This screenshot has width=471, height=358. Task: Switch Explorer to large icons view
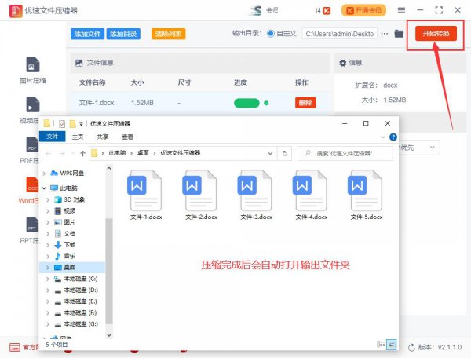coord(392,344)
